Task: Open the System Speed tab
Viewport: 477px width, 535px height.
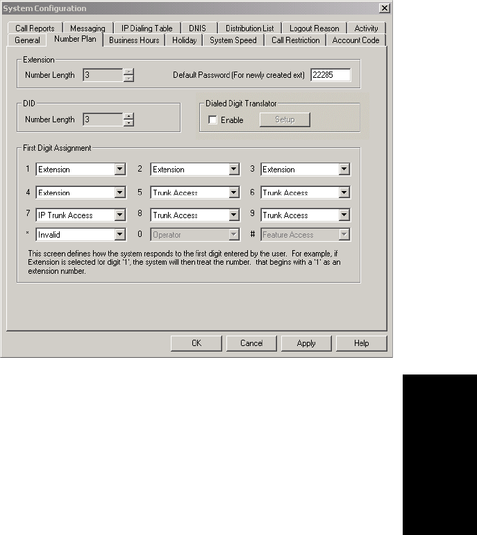Action: tap(233, 40)
